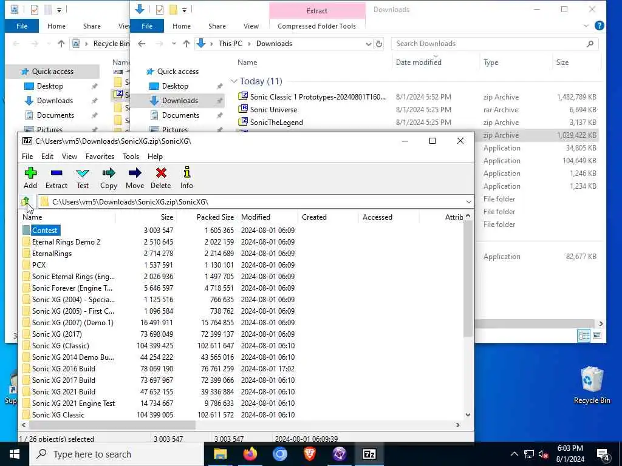This screenshot has height=466, width=622.
Task: Select the Eternal Rings Demo 2 folder
Action: (66, 241)
